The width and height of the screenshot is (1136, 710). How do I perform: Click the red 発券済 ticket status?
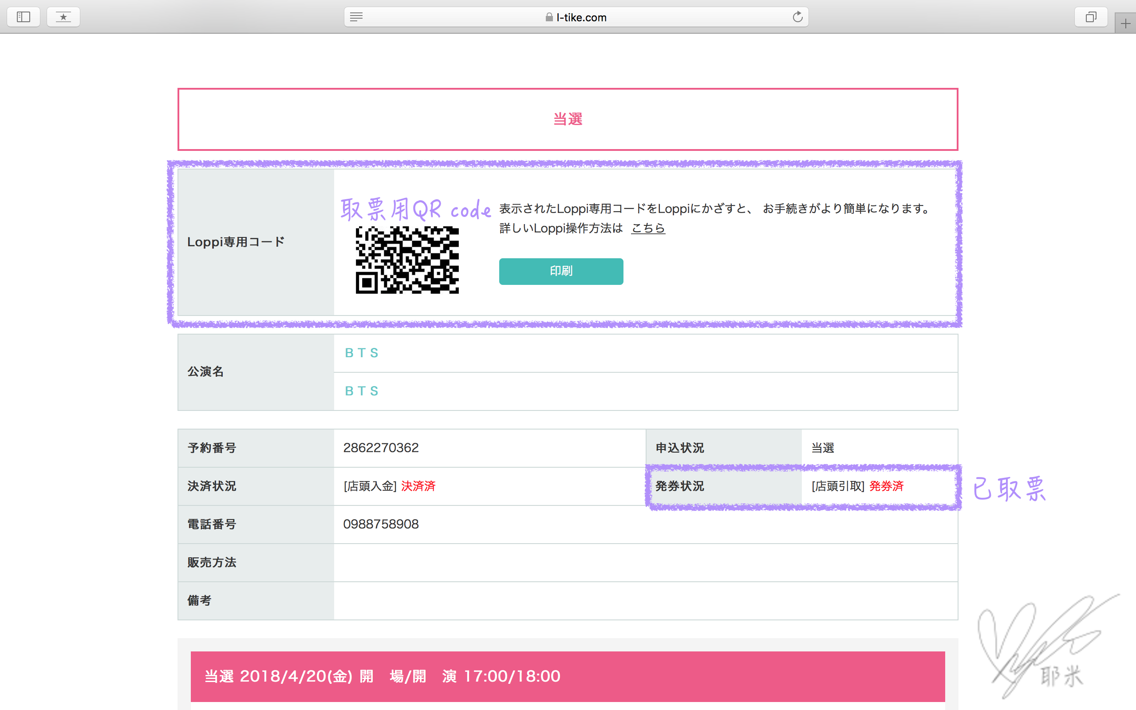[x=886, y=486]
